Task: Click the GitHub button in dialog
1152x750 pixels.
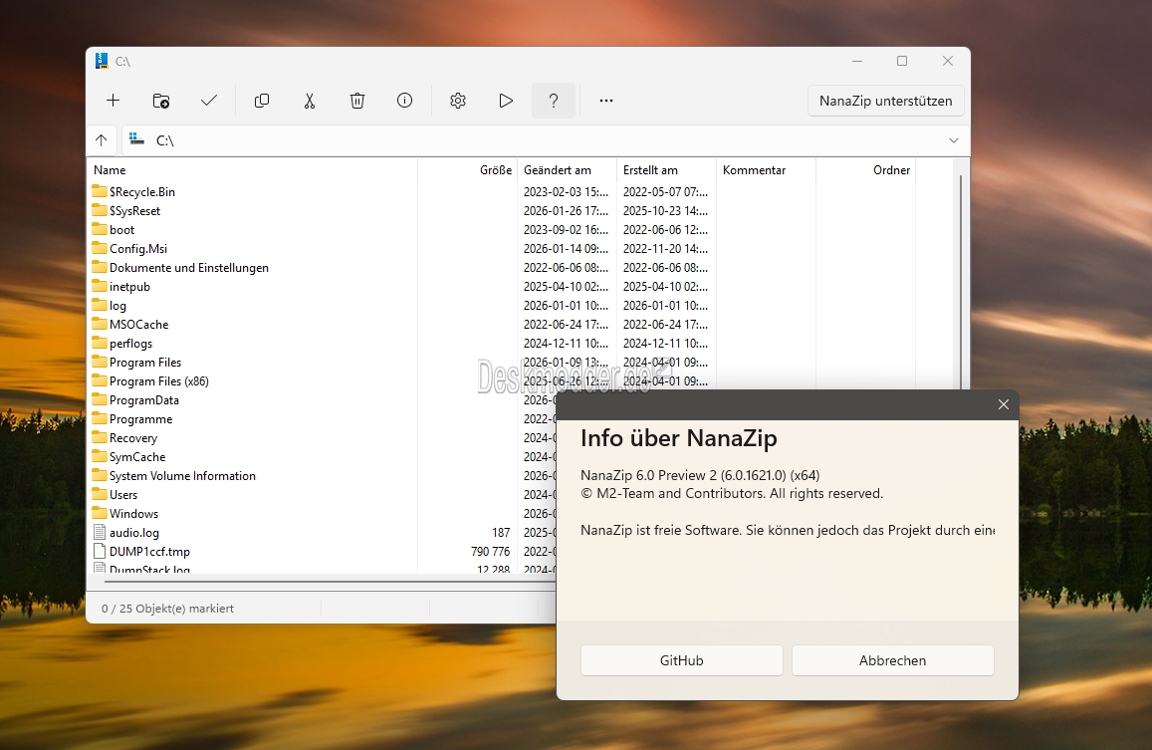Action: [x=681, y=660]
